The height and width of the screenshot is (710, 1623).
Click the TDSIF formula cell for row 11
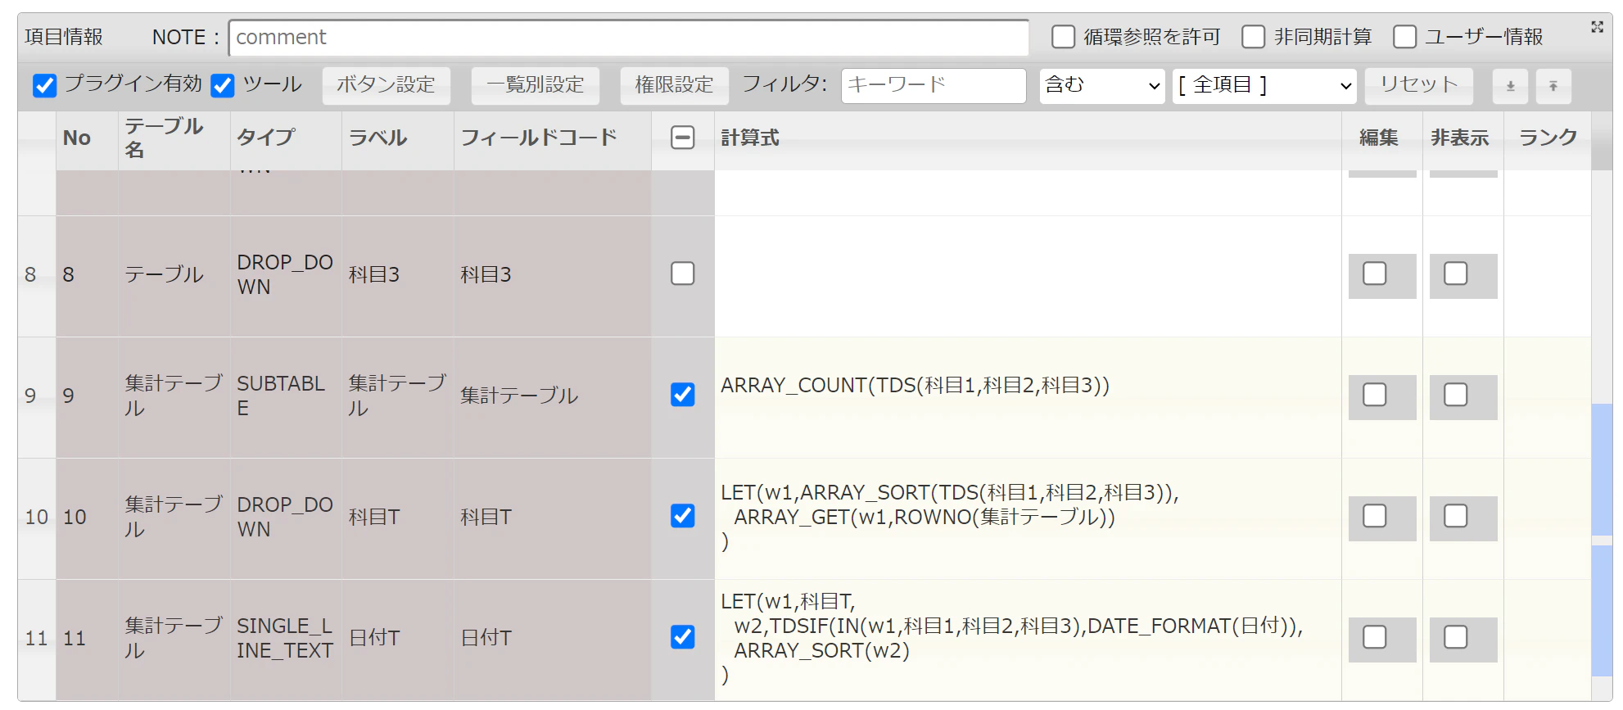click(1028, 640)
